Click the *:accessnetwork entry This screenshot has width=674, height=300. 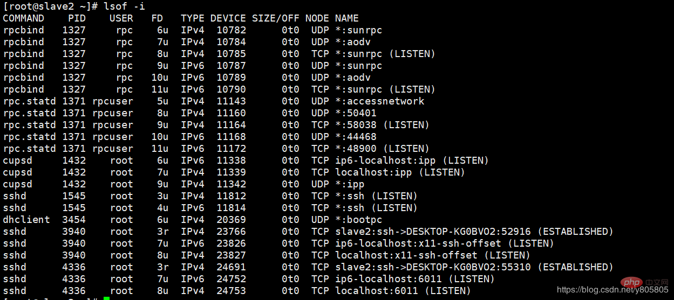pos(379,101)
